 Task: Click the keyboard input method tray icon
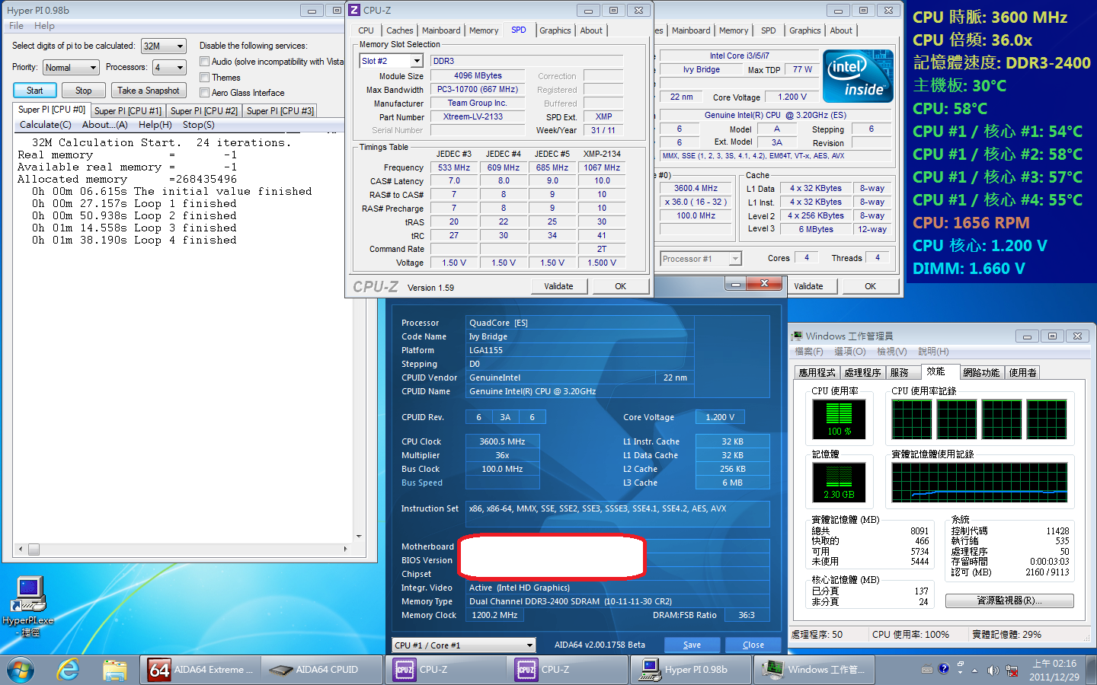927,670
